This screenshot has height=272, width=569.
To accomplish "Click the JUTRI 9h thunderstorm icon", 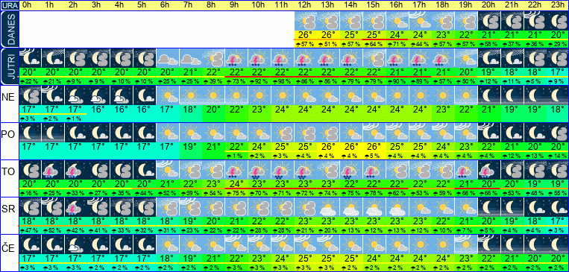I will coord(236,58).
